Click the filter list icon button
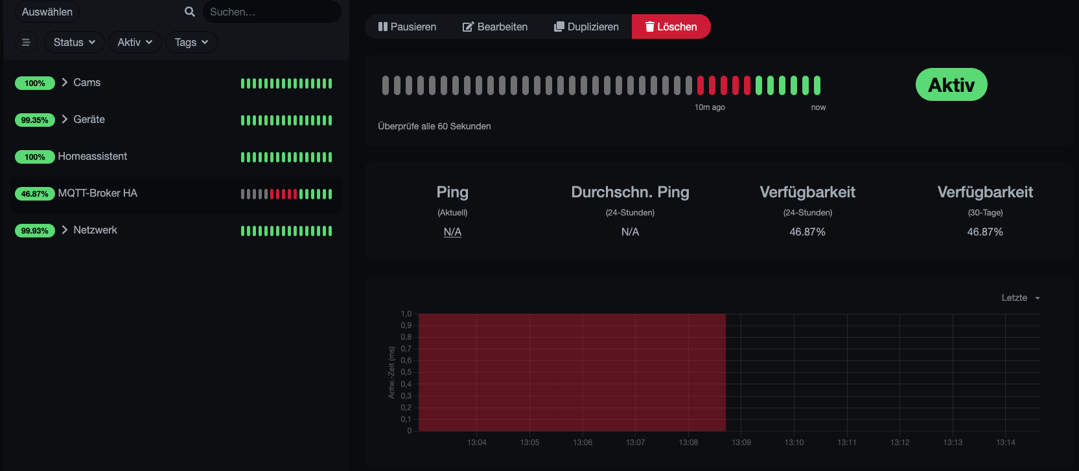The height and width of the screenshot is (471, 1079). coord(26,42)
